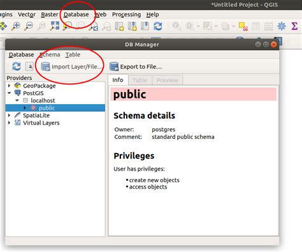Collapse the PostGIS provider node
This screenshot has width=302, height=252.
[x=9, y=93]
